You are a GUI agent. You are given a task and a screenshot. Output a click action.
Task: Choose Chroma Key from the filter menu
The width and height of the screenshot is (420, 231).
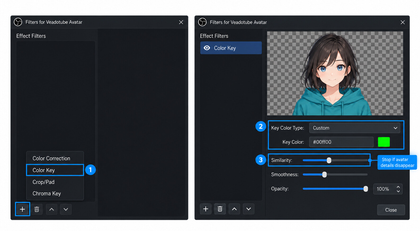pos(55,194)
